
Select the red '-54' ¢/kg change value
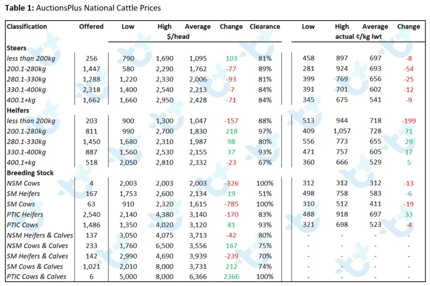(x=409, y=69)
